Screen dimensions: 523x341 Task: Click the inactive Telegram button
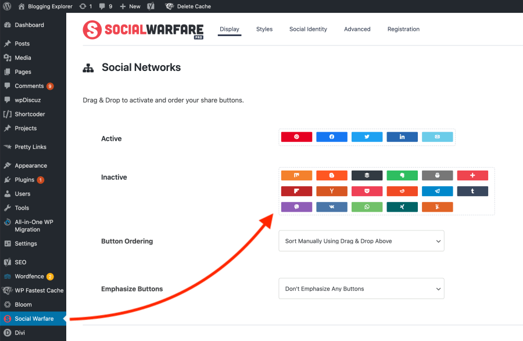click(437, 191)
